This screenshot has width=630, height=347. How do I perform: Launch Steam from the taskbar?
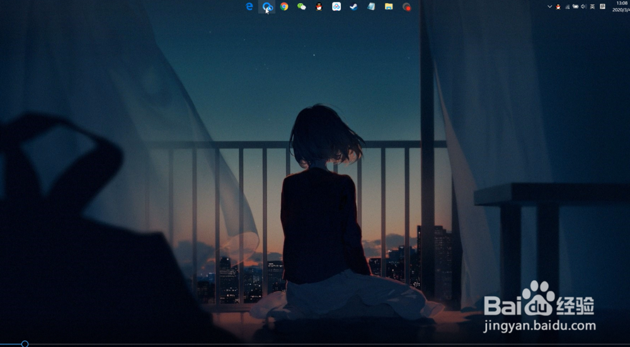click(353, 6)
